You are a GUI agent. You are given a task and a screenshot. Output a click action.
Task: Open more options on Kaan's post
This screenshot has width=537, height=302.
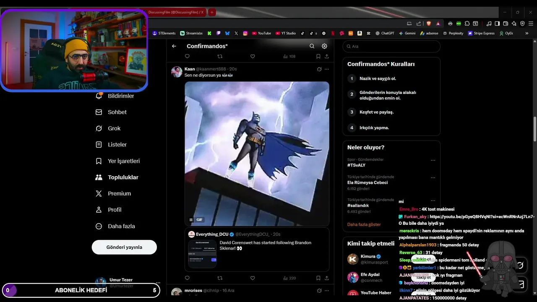click(x=327, y=69)
